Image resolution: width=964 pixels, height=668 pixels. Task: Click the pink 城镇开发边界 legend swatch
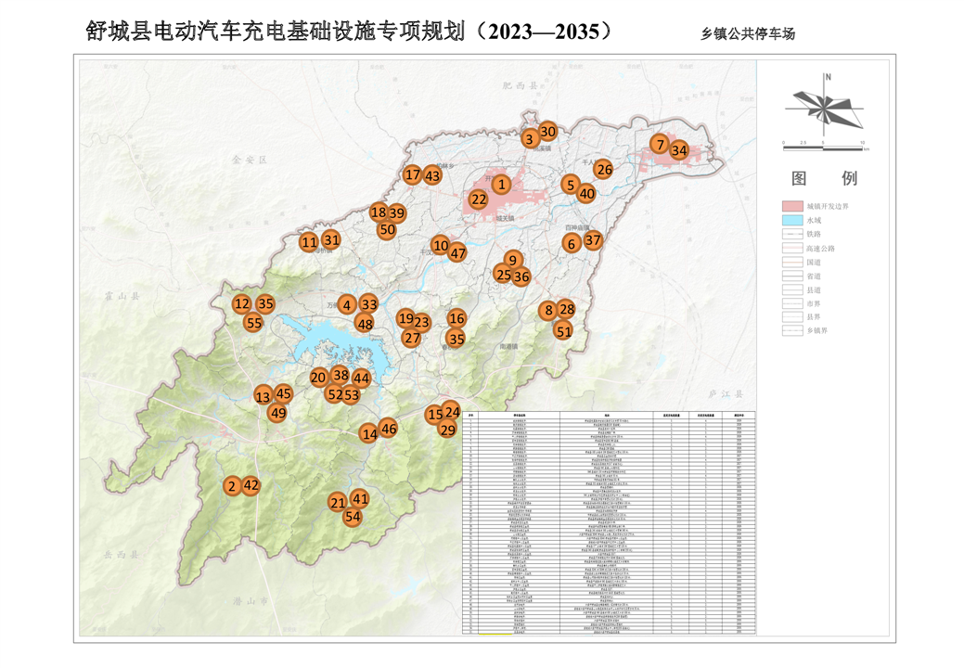click(x=792, y=206)
